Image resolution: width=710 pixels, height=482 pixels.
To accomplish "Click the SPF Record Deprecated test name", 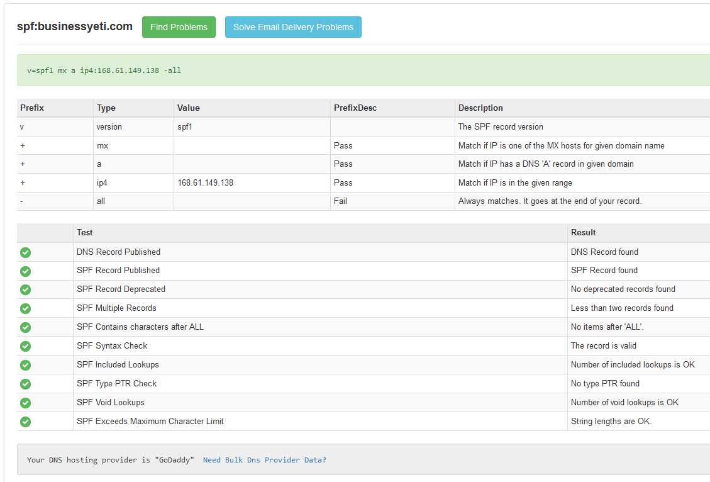I will (x=121, y=289).
